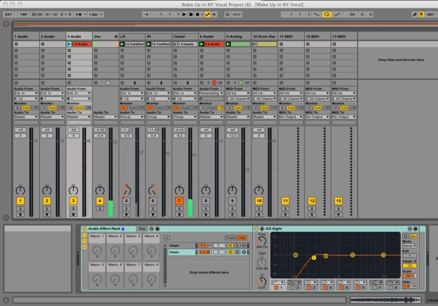Click Audio Effect Rack hot-swap icon

coord(152,228)
